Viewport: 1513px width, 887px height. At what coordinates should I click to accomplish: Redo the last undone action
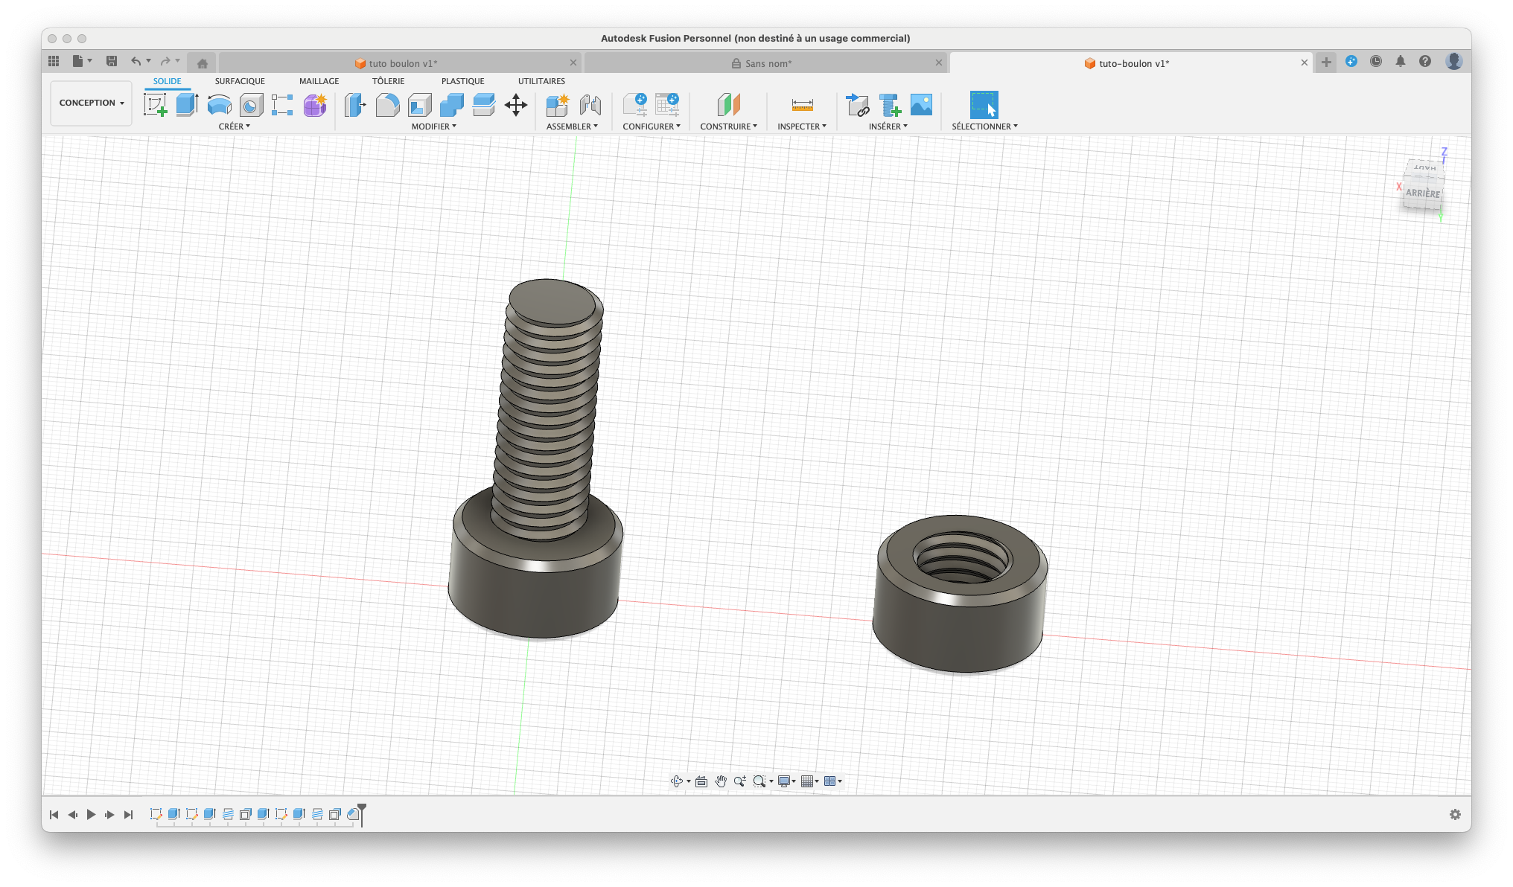(x=165, y=62)
